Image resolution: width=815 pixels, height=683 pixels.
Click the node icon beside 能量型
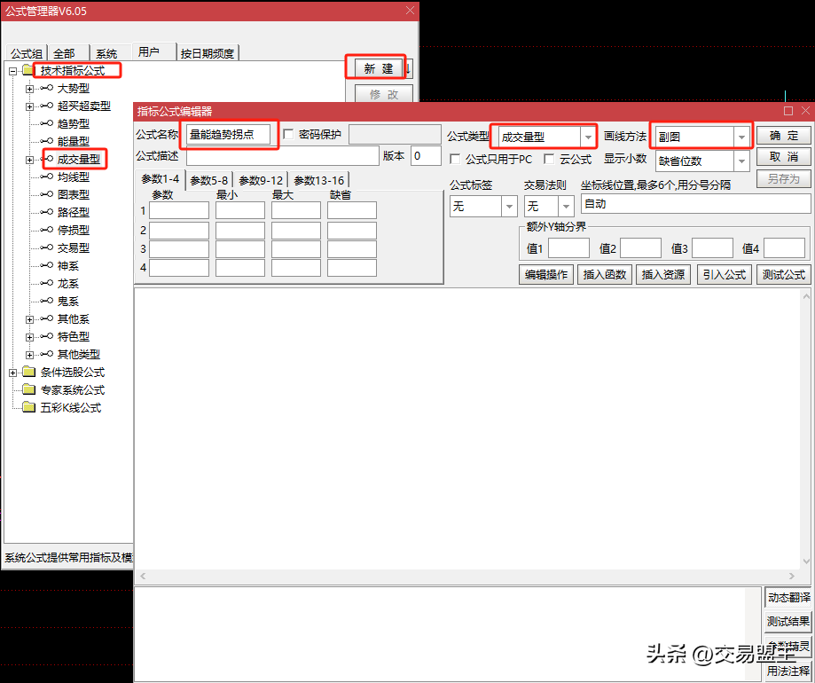coord(47,141)
